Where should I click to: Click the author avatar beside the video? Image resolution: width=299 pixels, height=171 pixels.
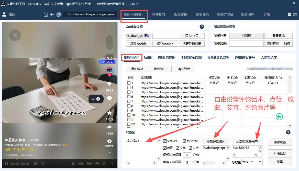[x=109, y=71]
